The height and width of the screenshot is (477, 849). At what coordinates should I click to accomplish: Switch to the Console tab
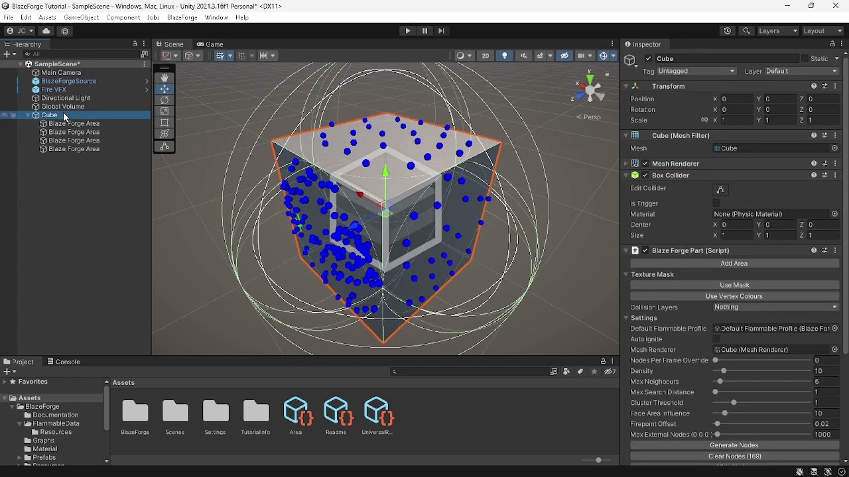64,362
